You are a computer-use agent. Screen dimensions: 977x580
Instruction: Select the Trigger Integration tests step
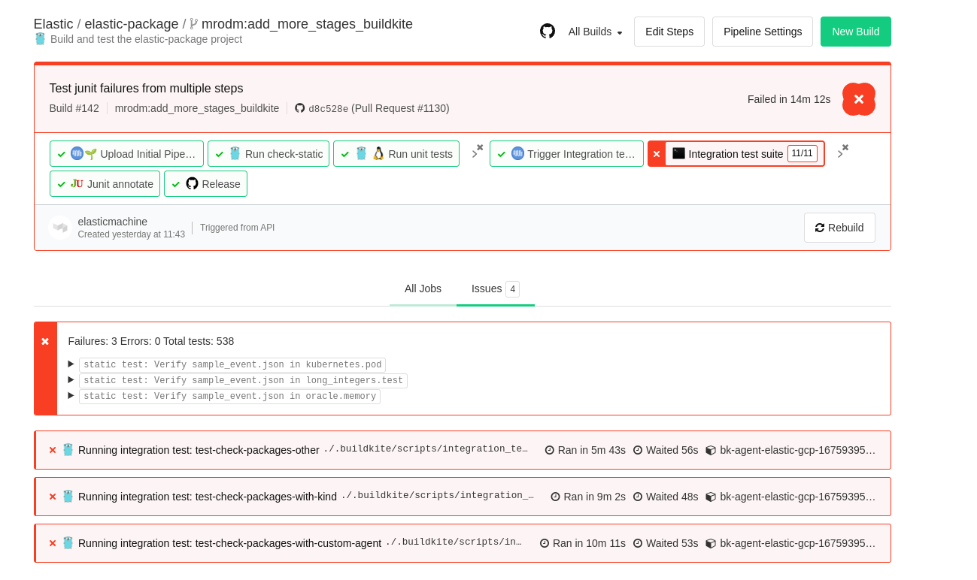pyautogui.click(x=566, y=154)
